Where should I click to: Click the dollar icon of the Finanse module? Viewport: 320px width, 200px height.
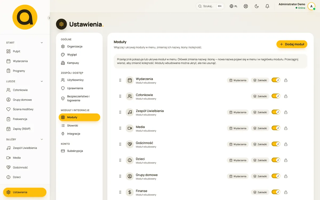tap(130, 192)
